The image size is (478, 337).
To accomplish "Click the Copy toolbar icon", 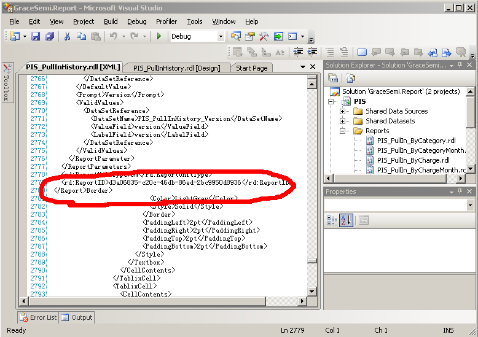I will (81, 37).
